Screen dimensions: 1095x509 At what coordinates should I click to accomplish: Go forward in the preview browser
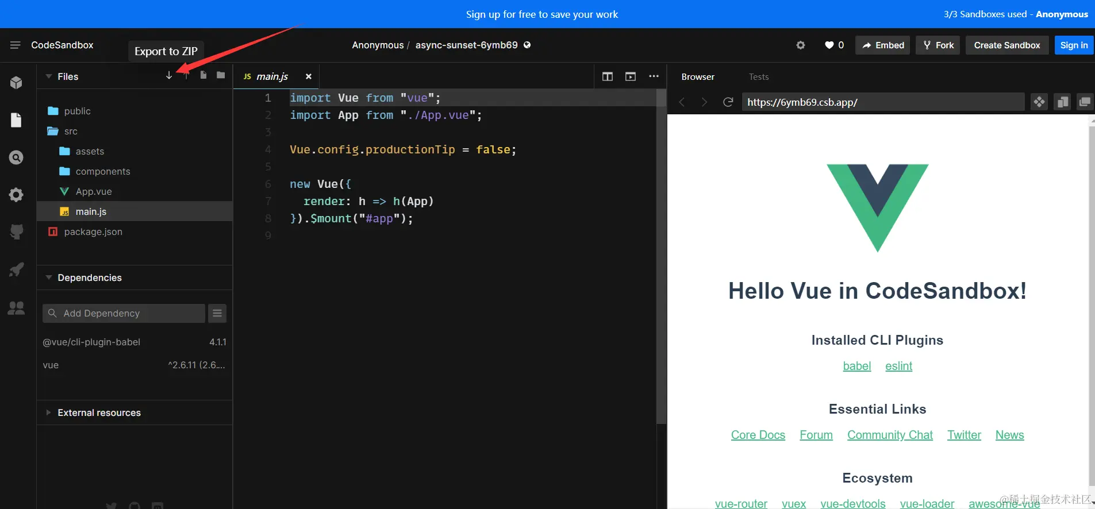click(705, 102)
